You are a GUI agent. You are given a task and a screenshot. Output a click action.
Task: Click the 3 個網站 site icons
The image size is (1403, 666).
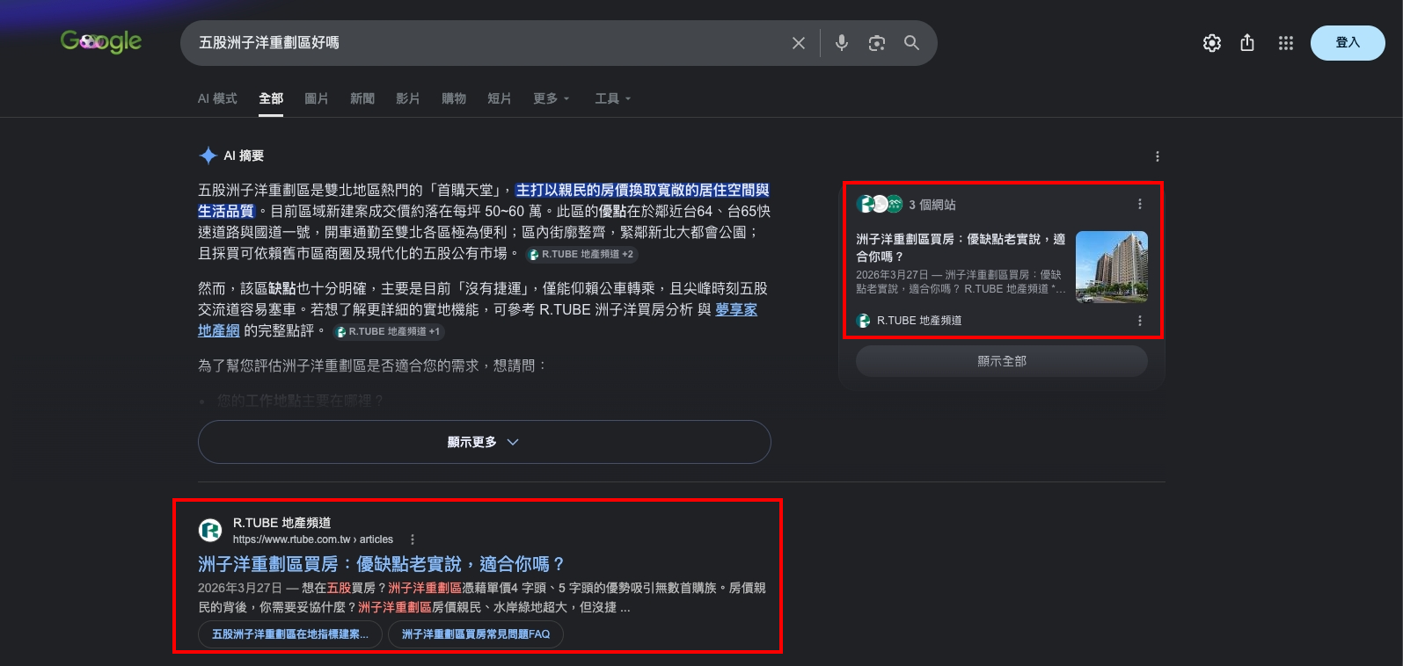(x=881, y=204)
